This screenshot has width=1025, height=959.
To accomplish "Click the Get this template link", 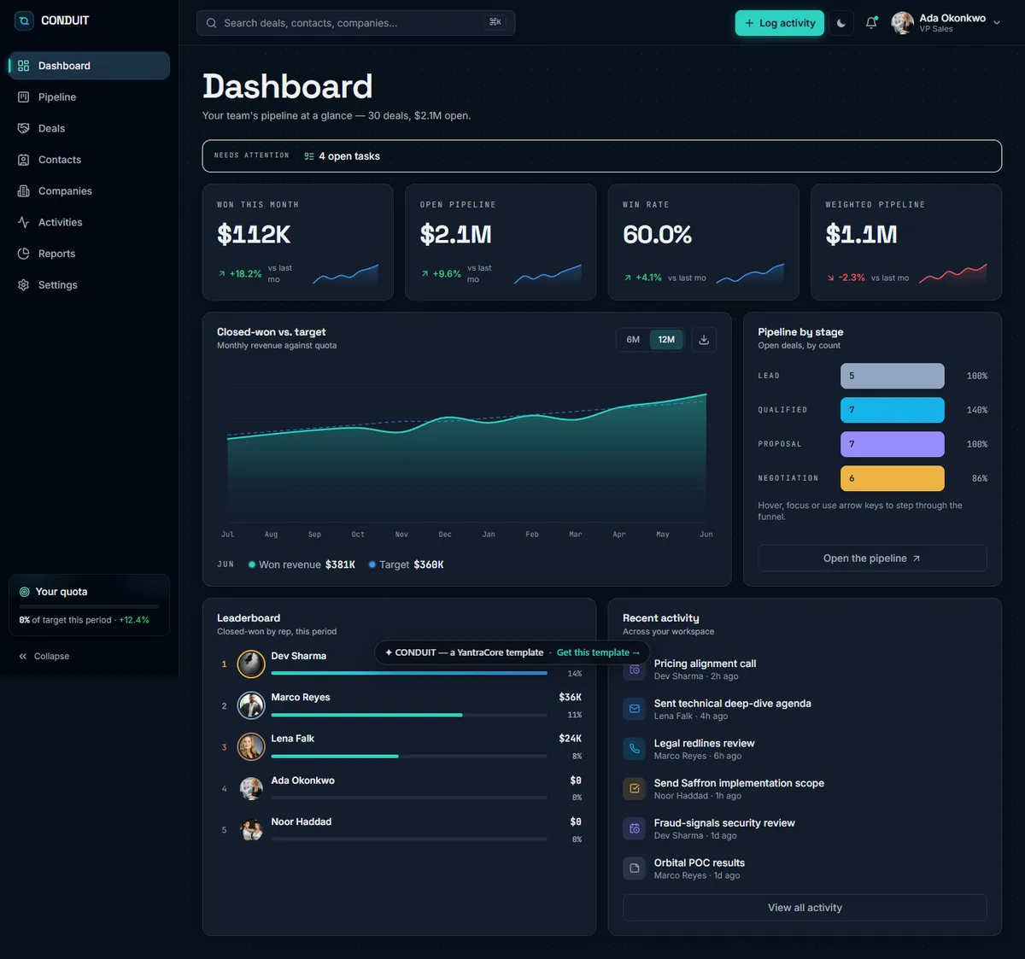I will [x=598, y=652].
